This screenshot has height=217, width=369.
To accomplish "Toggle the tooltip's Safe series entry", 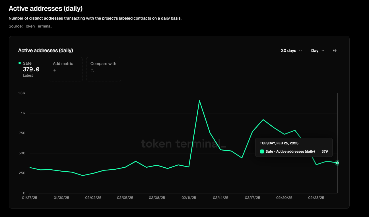I will click(x=290, y=151).
